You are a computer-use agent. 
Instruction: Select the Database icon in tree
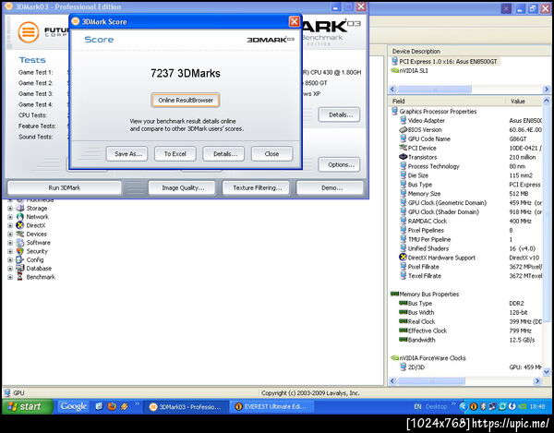coord(20,269)
